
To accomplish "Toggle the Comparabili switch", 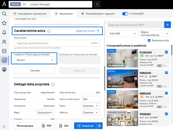I will (x=125, y=14).
